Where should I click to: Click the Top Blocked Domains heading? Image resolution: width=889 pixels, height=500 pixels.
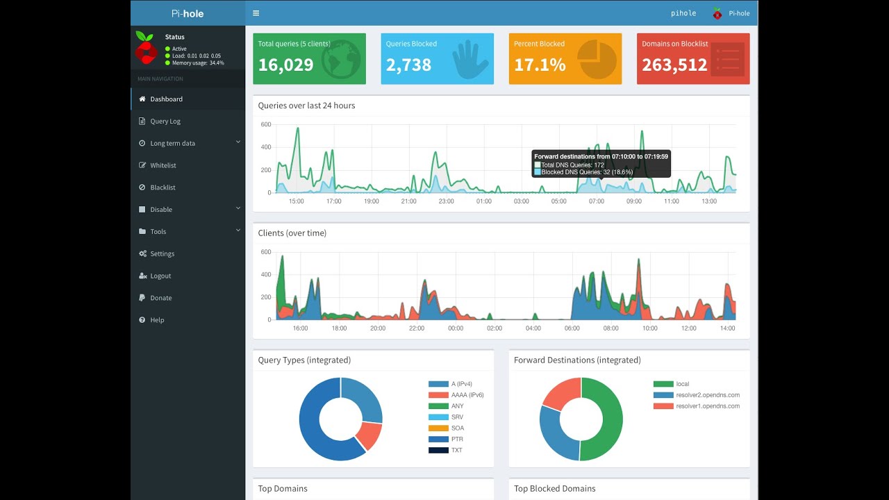click(x=555, y=489)
